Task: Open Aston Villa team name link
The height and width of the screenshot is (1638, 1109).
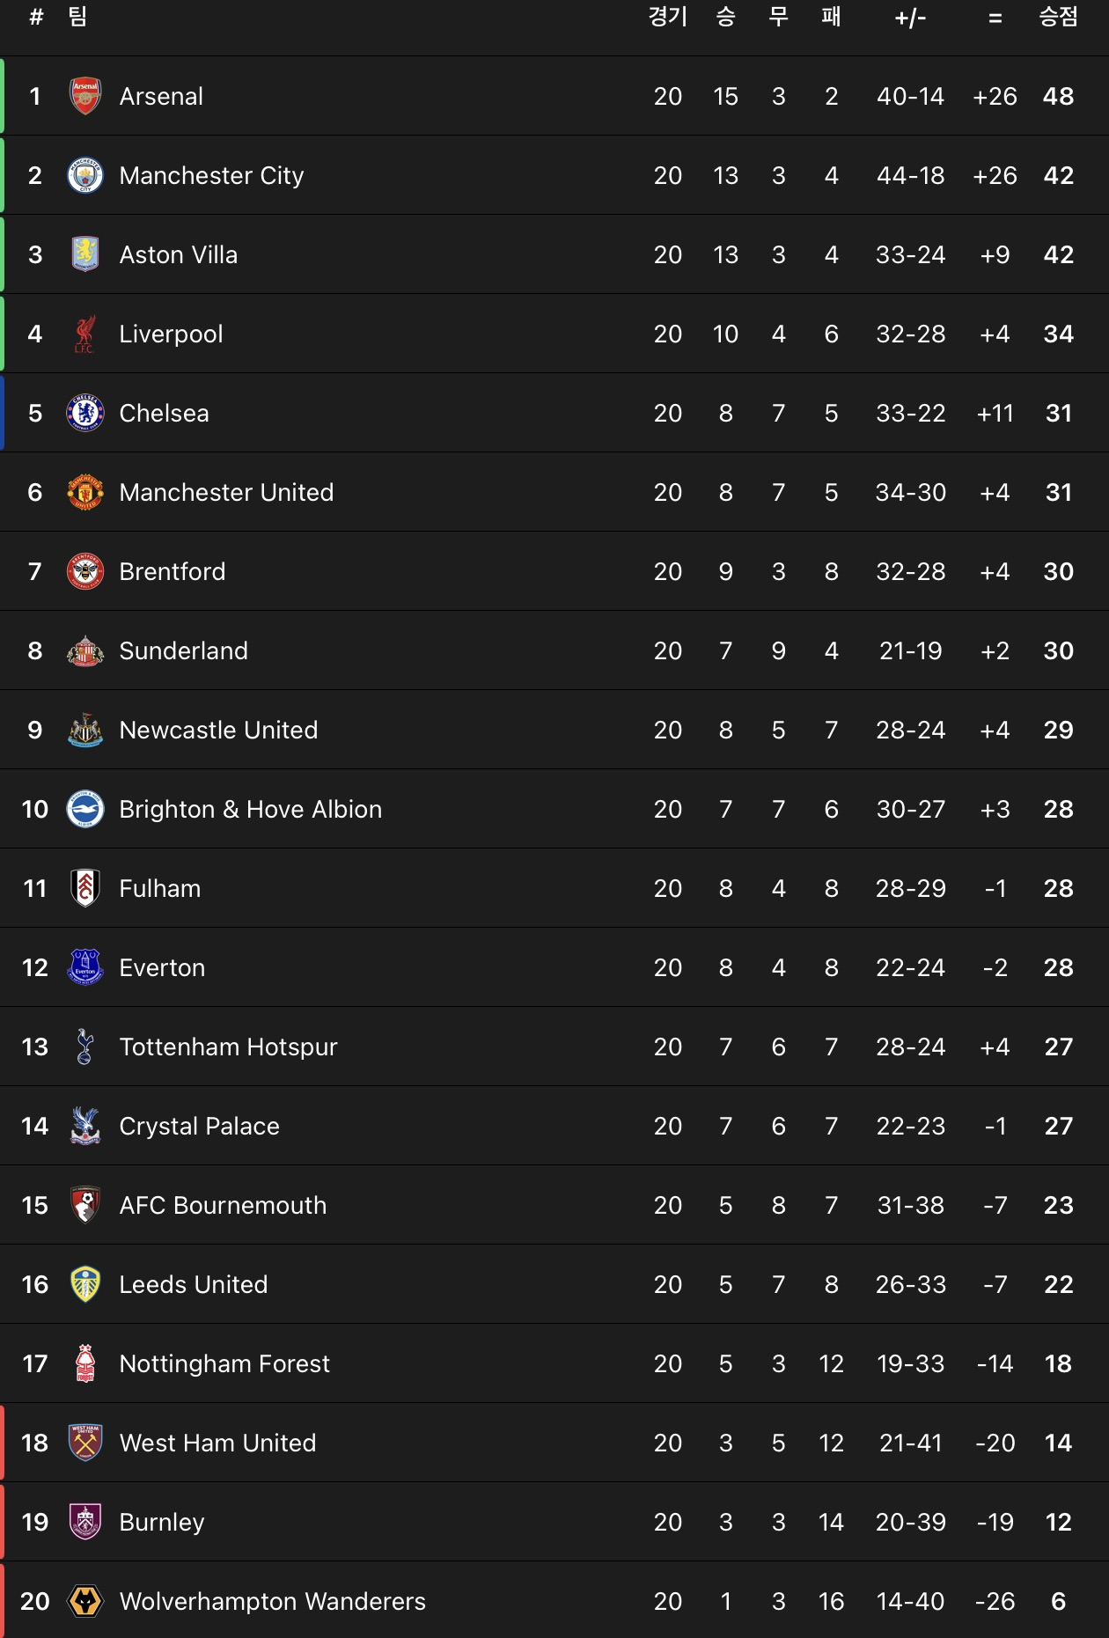Action: [179, 254]
